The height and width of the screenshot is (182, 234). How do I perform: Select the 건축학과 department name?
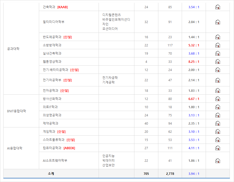point(49,7)
